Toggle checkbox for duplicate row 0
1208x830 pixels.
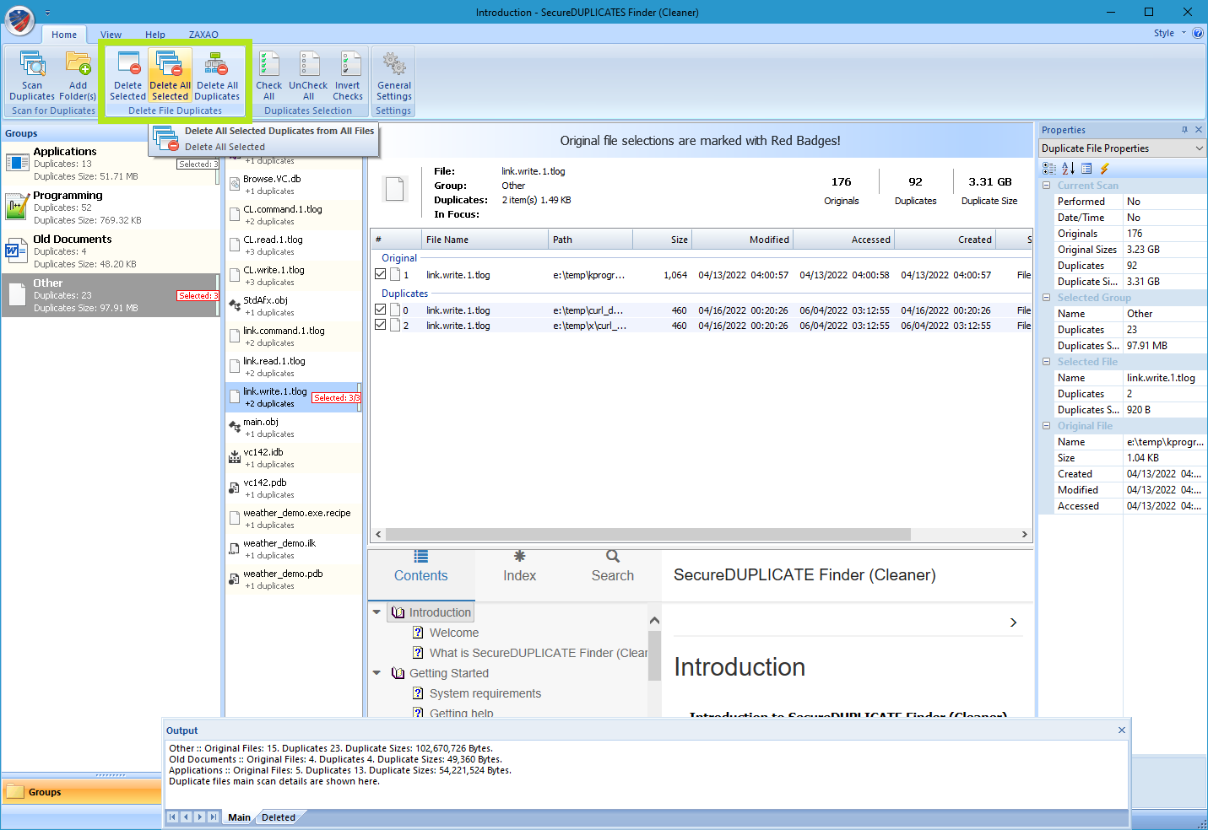click(x=381, y=310)
